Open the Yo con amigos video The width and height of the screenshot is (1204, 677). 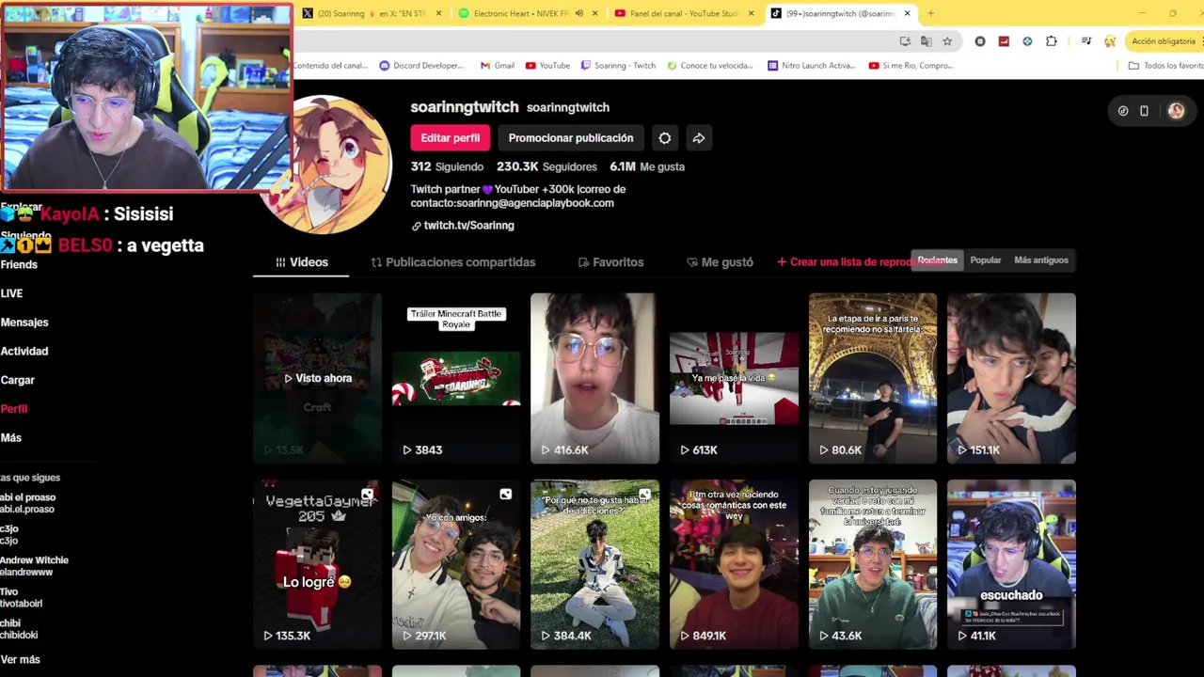coord(456,564)
